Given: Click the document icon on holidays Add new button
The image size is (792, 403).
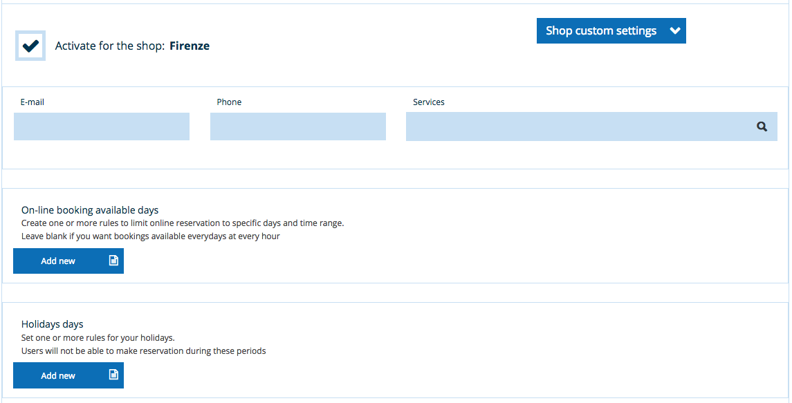Looking at the screenshot, I should (x=113, y=375).
